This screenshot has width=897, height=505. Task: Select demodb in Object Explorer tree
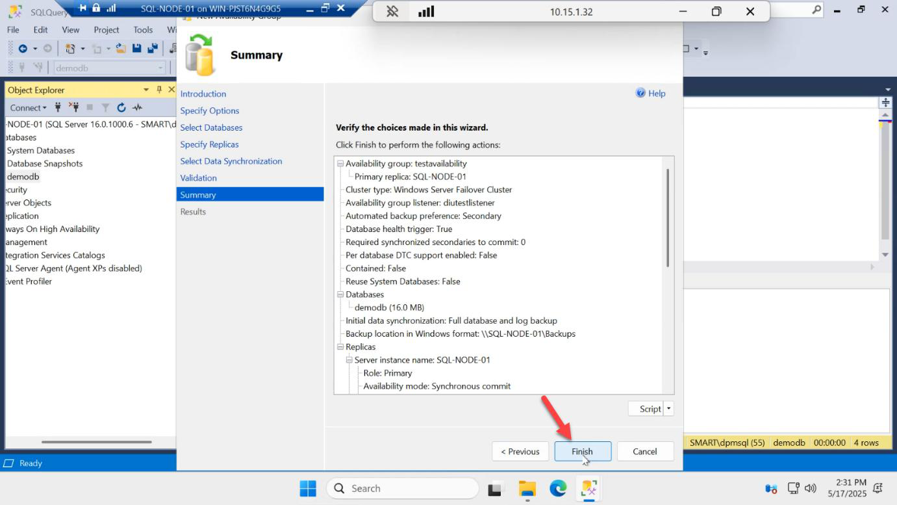pyautogui.click(x=23, y=177)
